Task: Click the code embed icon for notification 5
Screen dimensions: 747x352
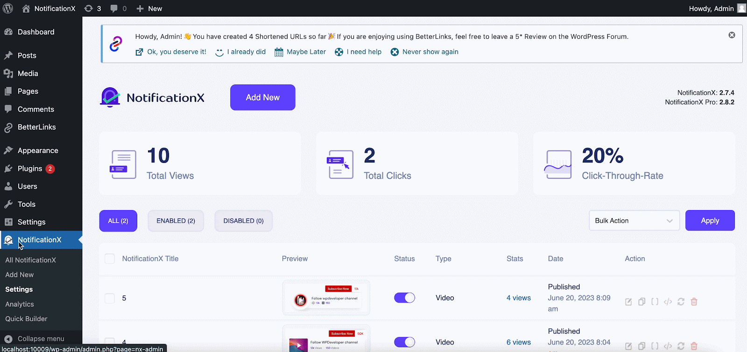Action: coord(668,302)
